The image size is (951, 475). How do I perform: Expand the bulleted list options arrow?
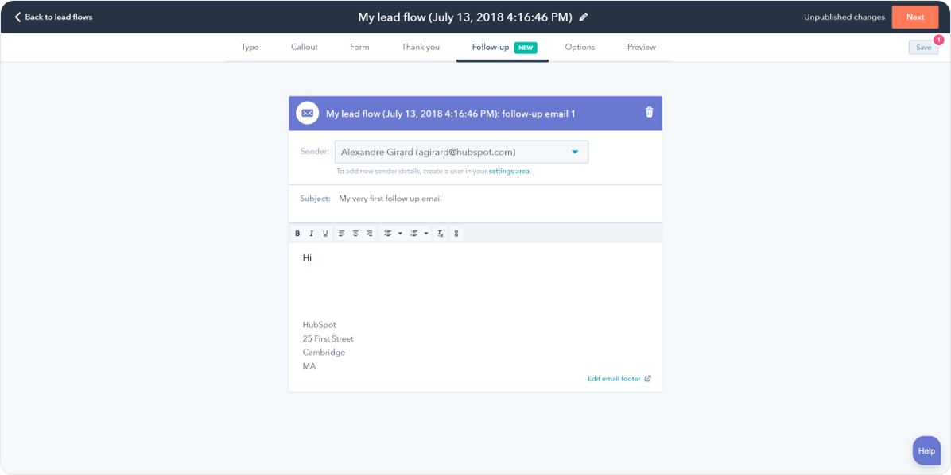400,234
